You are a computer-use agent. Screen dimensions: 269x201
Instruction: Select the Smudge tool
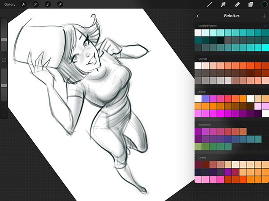(x=223, y=4)
